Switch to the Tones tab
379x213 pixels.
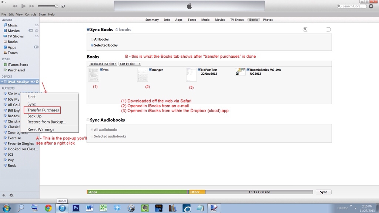coord(192,20)
